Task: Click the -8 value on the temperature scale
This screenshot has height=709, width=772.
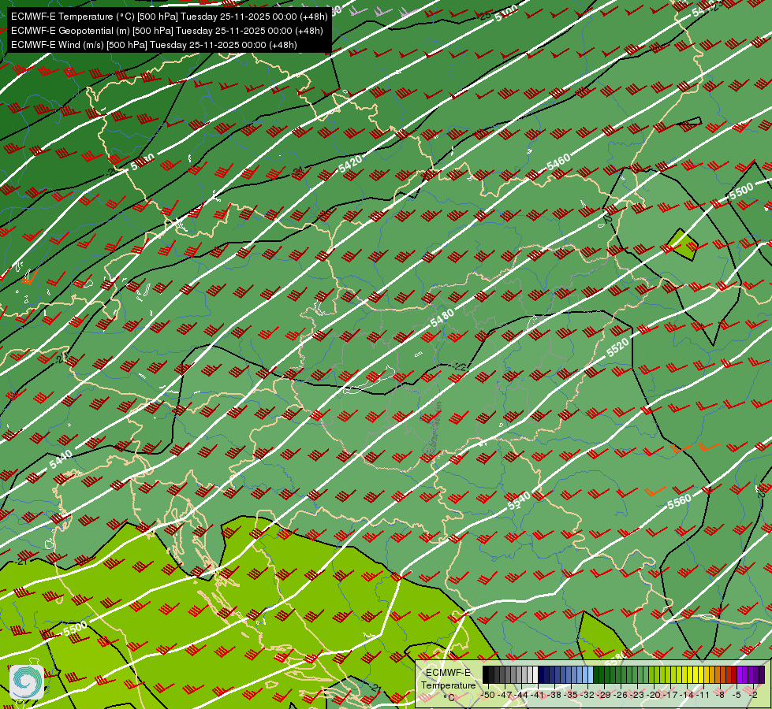Action: (x=720, y=695)
